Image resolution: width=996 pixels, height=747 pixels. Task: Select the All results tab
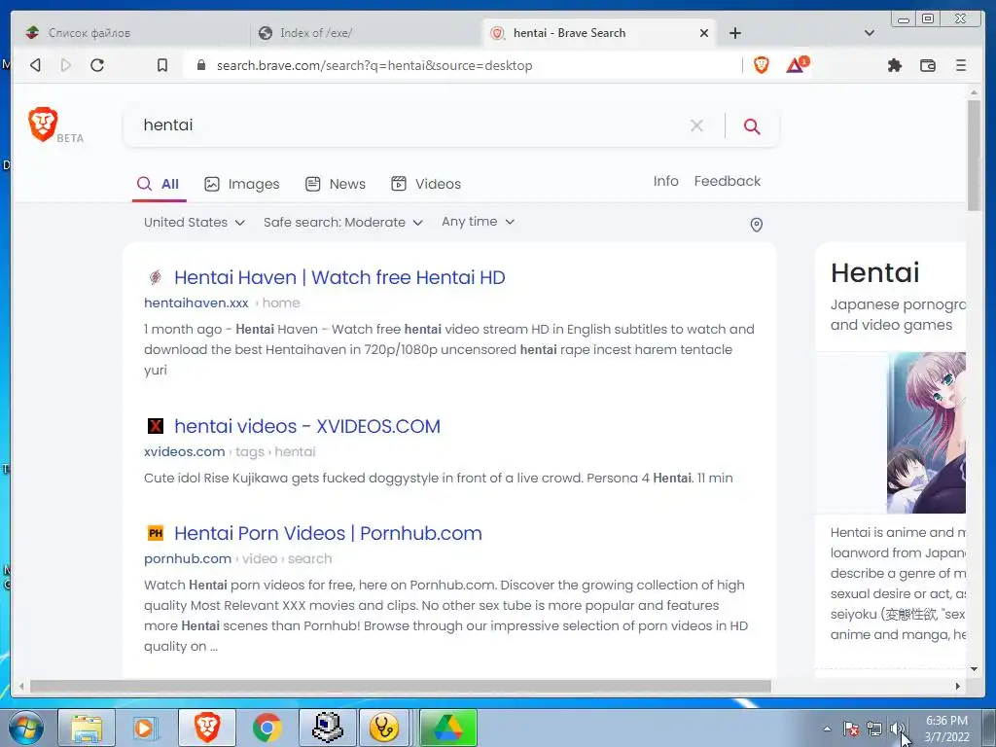[x=159, y=184]
